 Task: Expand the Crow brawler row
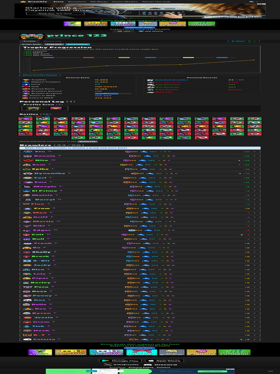coord(140,209)
